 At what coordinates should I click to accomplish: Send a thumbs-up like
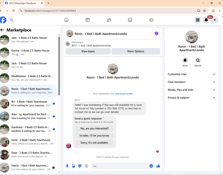(158, 166)
